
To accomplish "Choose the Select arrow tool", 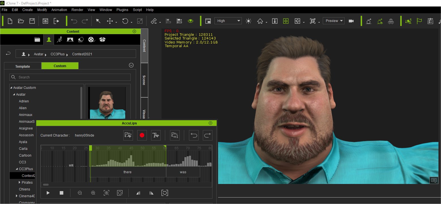I will point(98,21).
